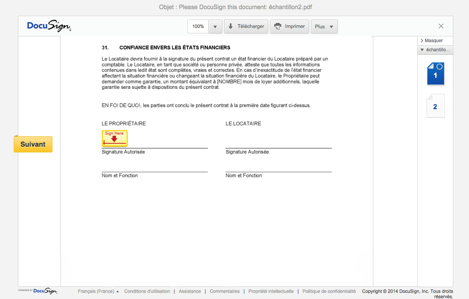Image resolution: width=469 pixels, height=299 pixels.
Task: Open Propriété intellectuelle link
Action: (271, 291)
